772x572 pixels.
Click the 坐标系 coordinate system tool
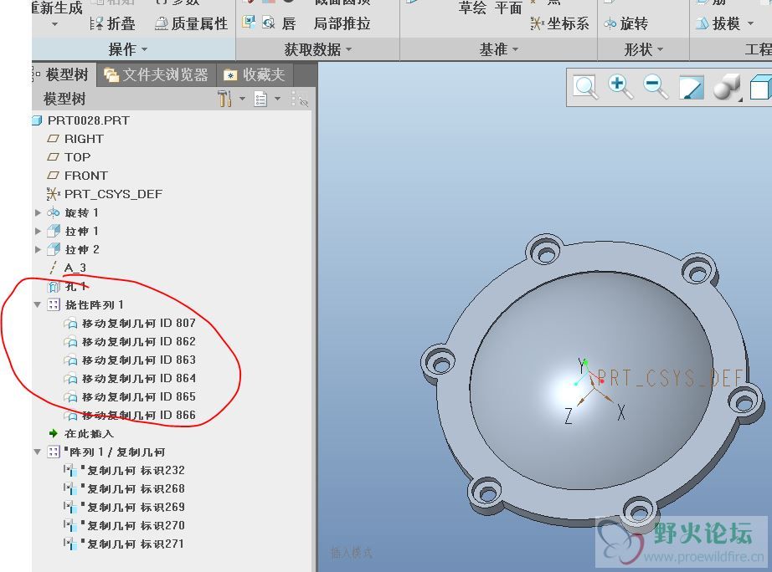tap(559, 24)
